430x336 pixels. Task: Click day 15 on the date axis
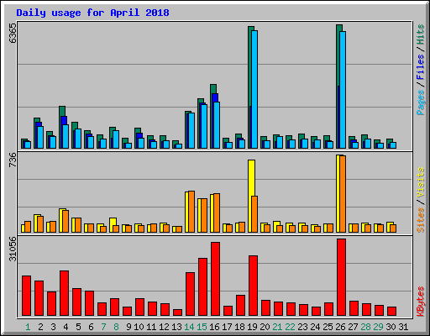[202, 327]
